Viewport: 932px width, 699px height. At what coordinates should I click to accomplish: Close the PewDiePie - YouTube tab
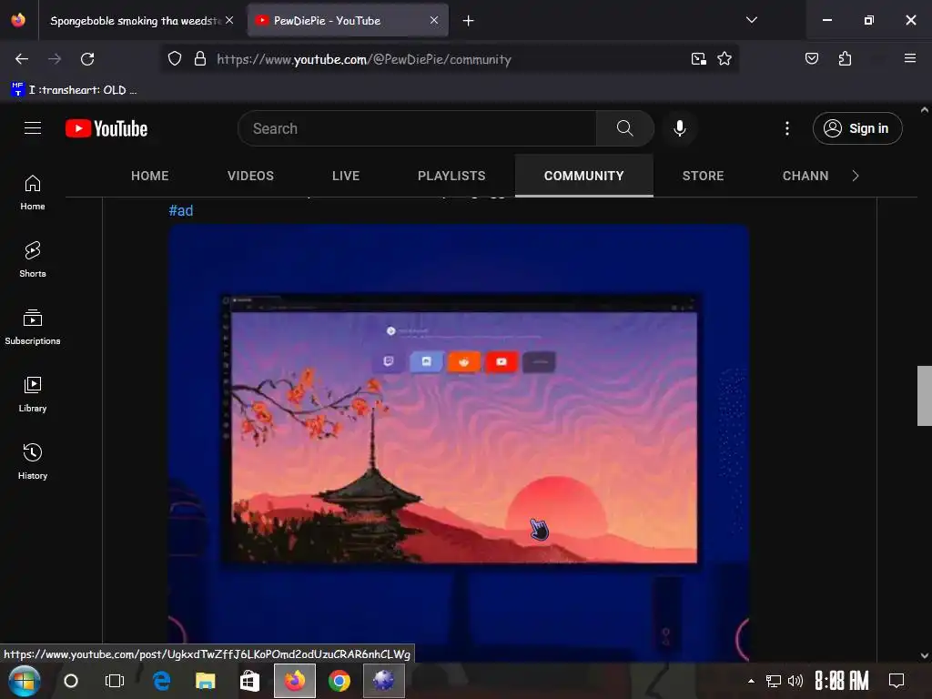pos(434,20)
